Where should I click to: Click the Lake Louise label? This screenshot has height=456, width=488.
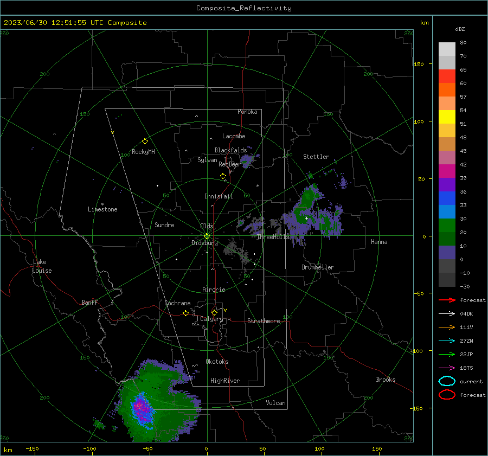point(42,266)
